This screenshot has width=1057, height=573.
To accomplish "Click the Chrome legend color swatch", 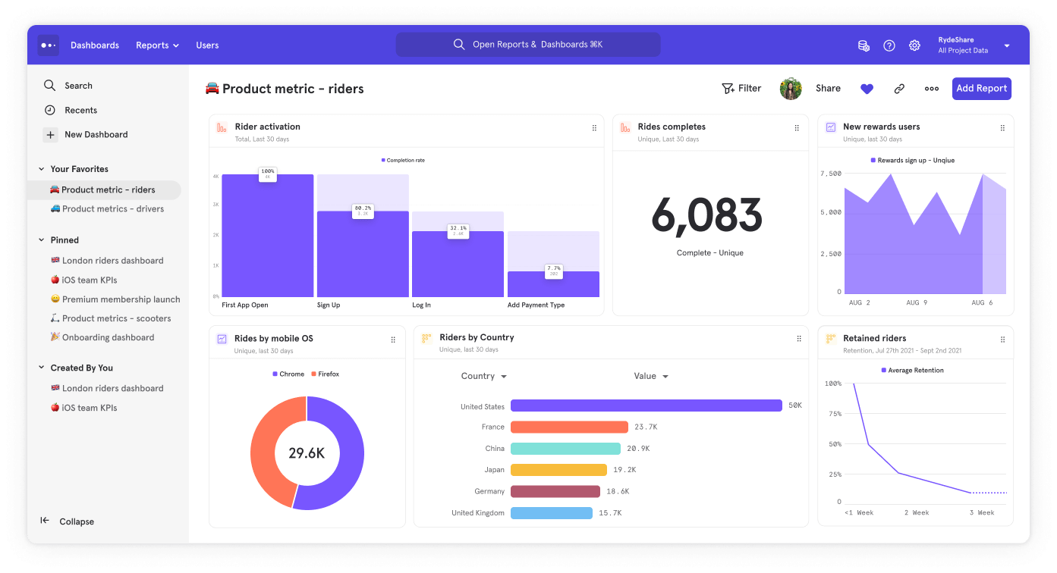I will coord(275,374).
